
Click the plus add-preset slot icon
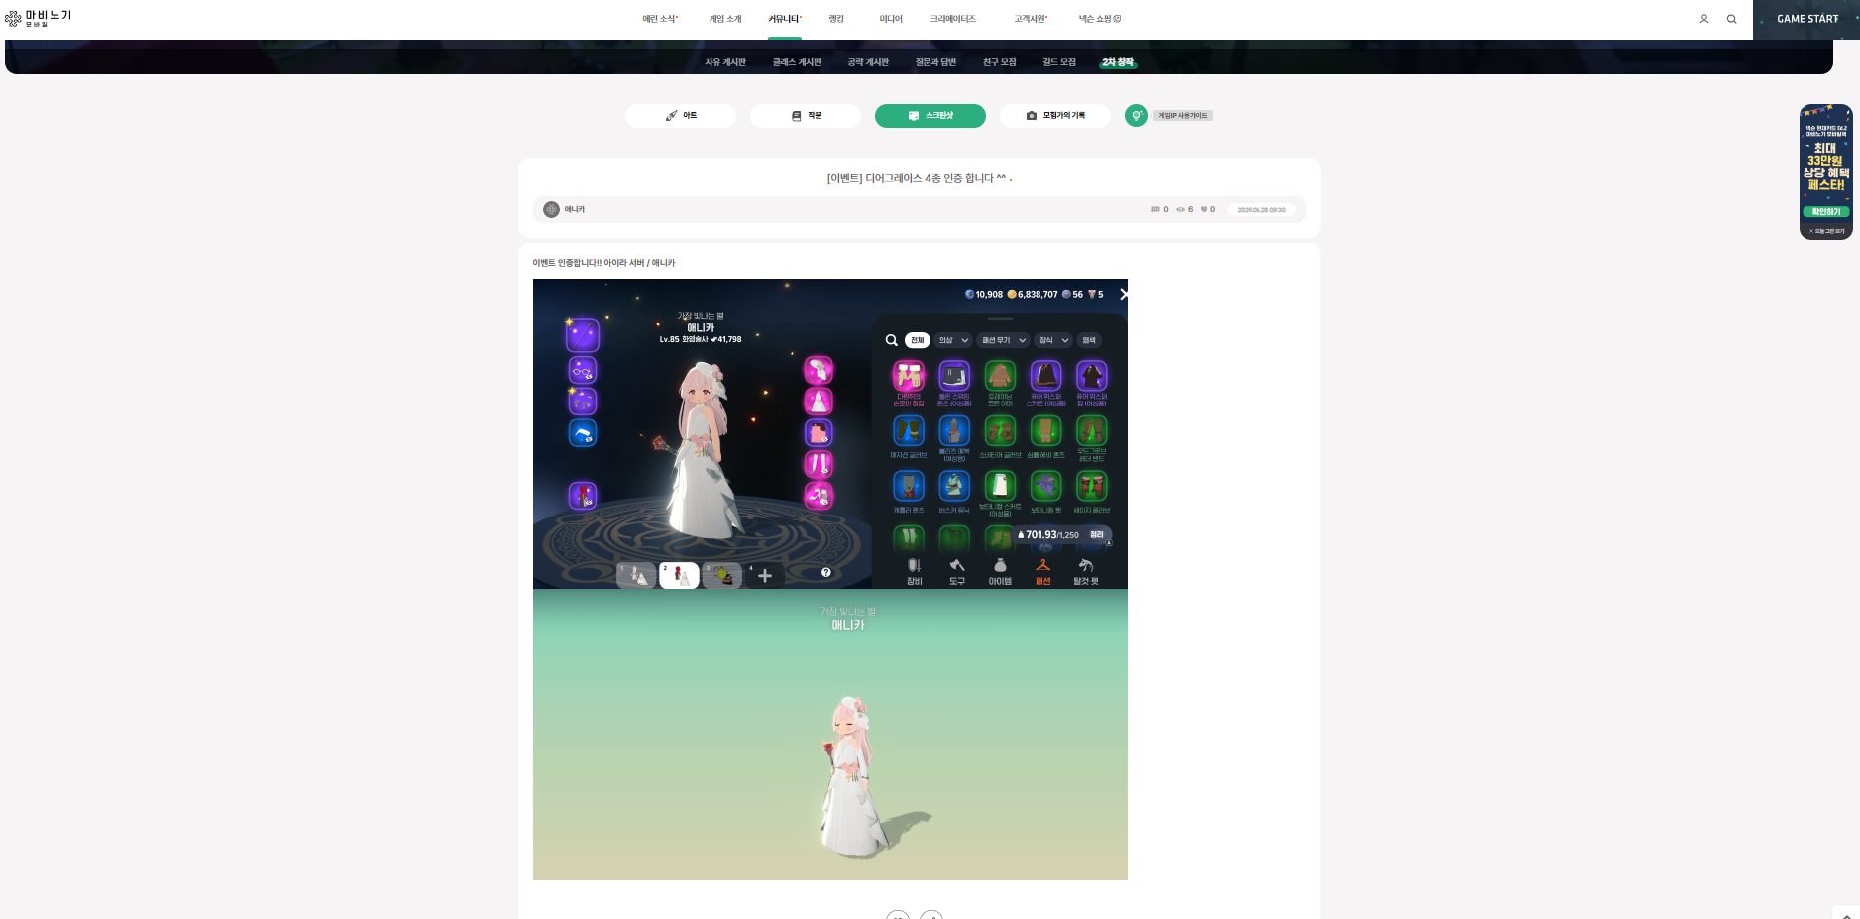pyautogui.click(x=764, y=576)
